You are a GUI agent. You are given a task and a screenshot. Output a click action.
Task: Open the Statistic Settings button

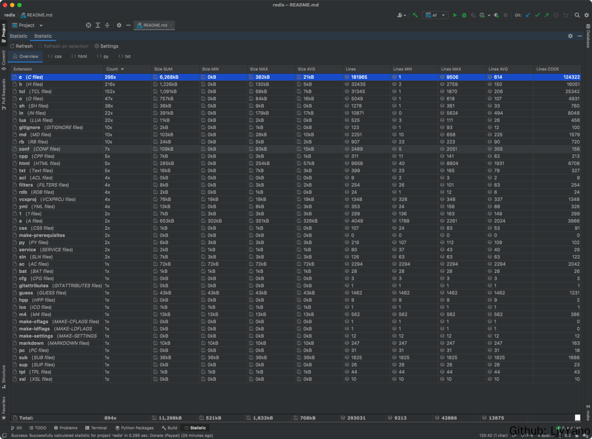(106, 46)
